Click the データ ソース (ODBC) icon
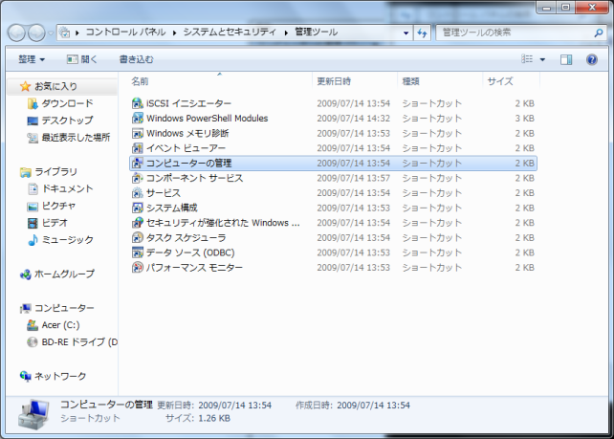This screenshot has width=614, height=439. [x=137, y=252]
